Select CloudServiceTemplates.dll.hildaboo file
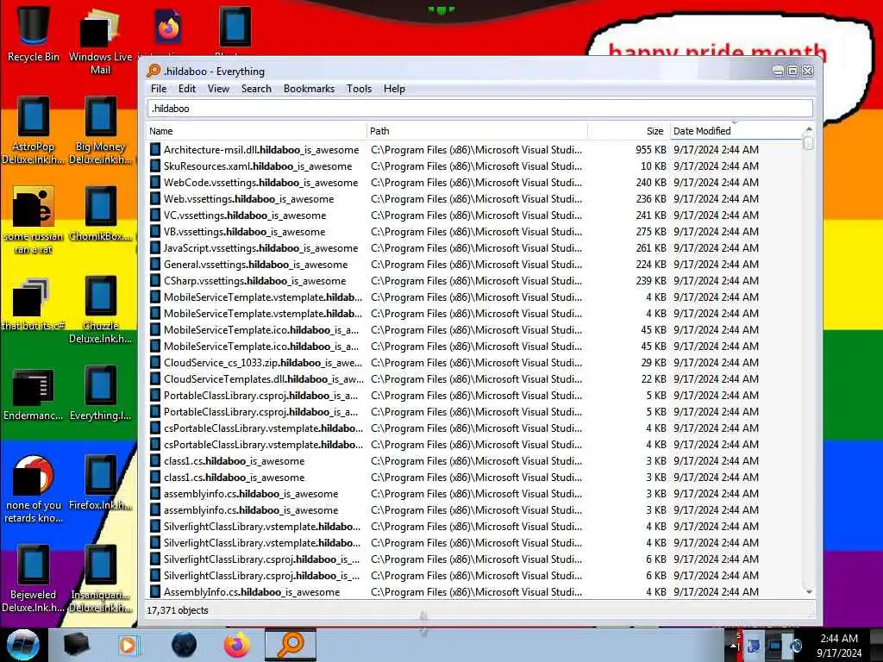This screenshot has height=662, width=883. pyautogui.click(x=264, y=379)
